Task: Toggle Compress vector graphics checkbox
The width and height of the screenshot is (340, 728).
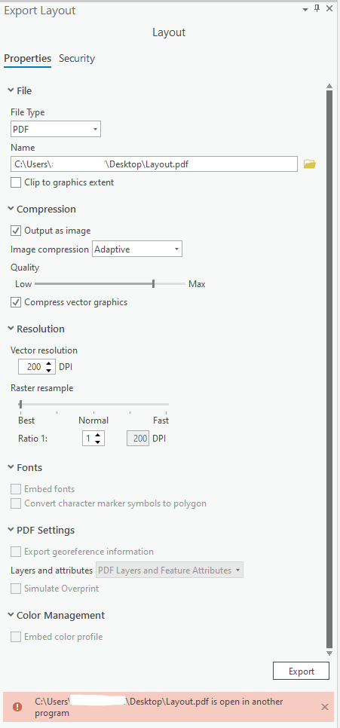Action: [16, 302]
